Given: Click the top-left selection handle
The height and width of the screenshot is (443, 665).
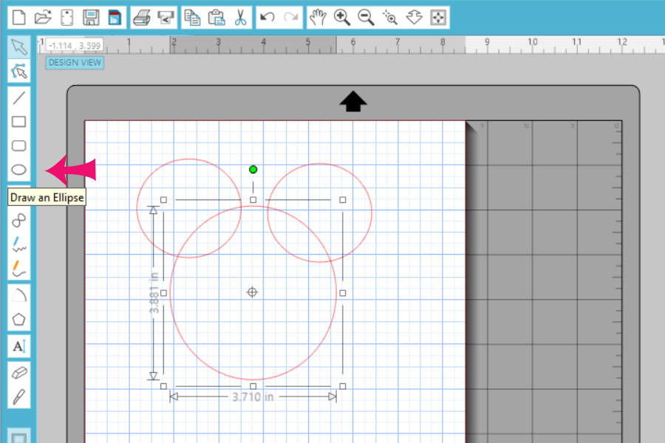Looking at the screenshot, I should [x=164, y=199].
